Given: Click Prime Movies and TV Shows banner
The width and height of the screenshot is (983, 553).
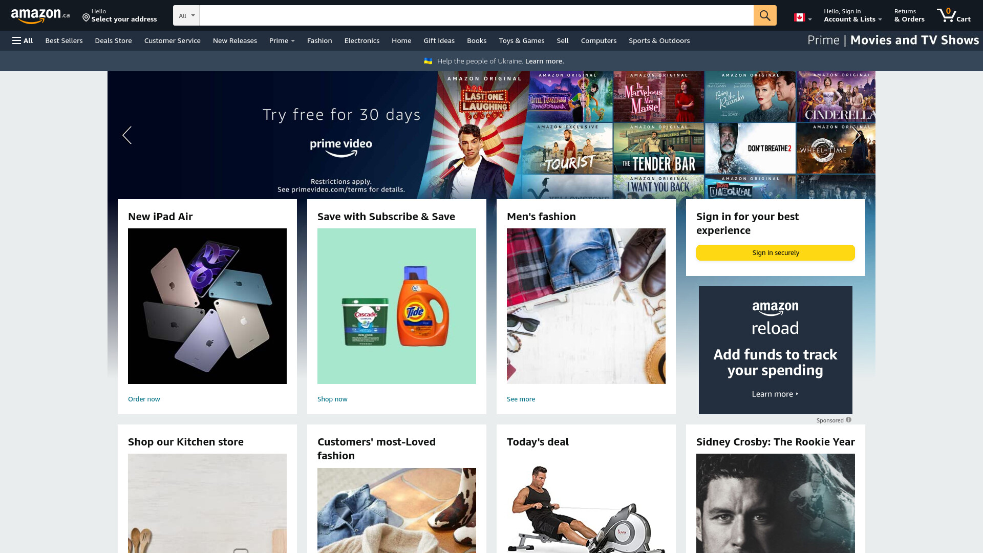Looking at the screenshot, I should 893,40.
